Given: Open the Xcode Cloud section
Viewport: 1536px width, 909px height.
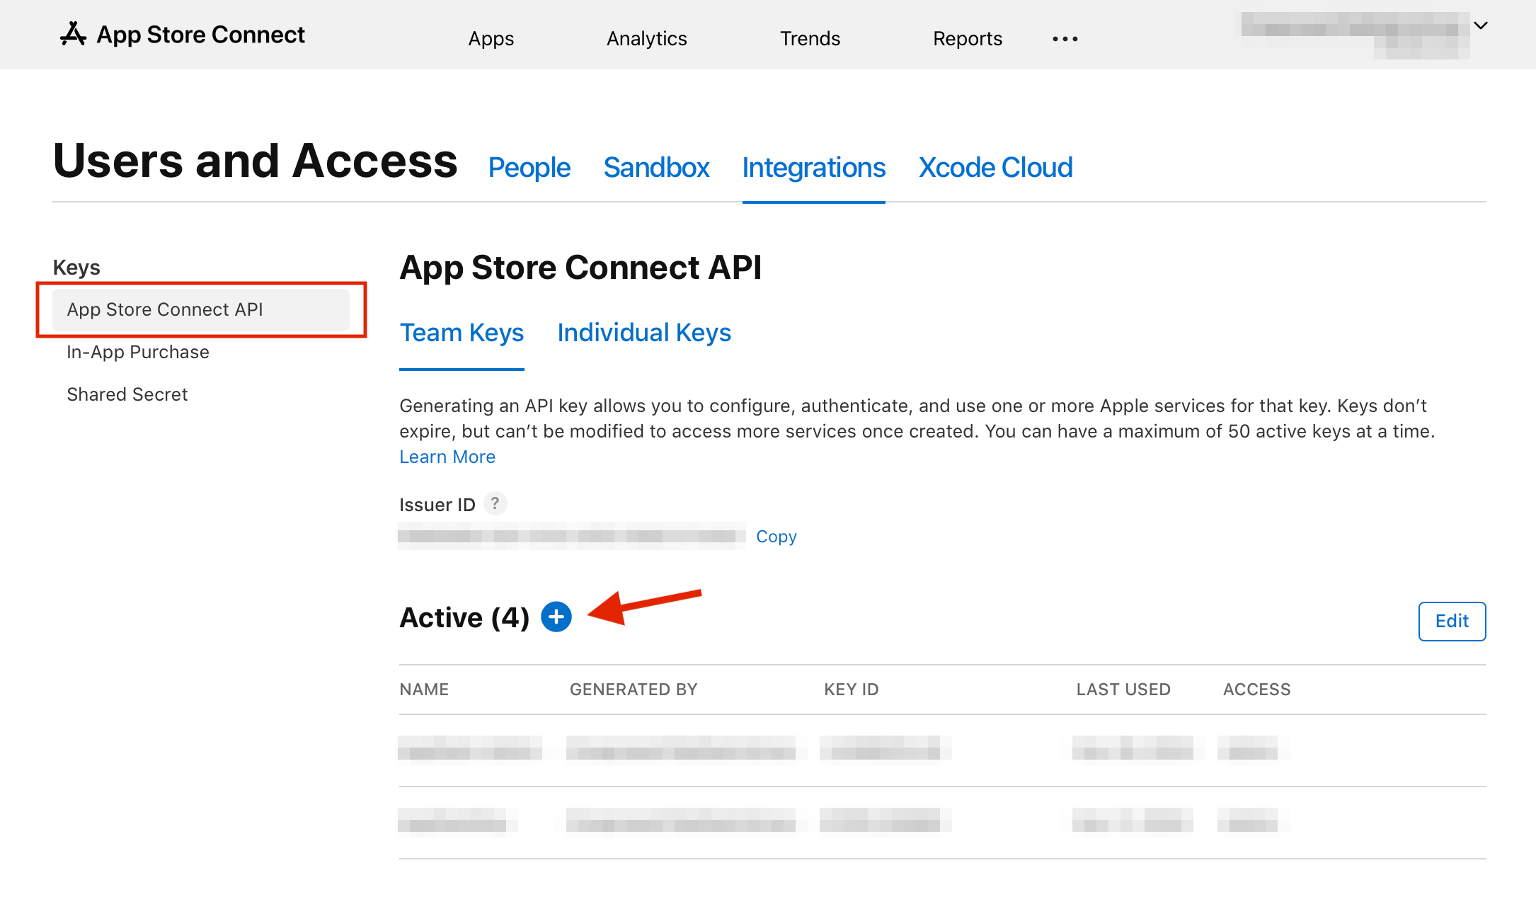Looking at the screenshot, I should [x=995, y=168].
